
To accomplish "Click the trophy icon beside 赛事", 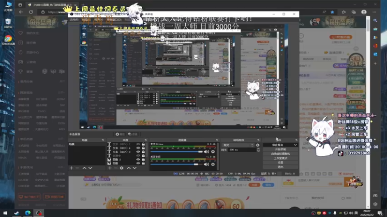I will (21, 71).
